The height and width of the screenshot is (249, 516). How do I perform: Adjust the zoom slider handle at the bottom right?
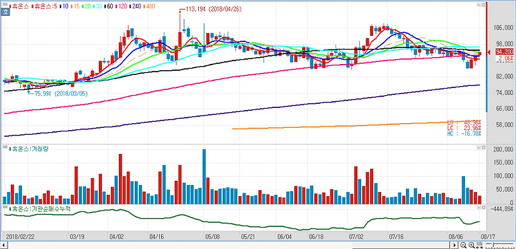coord(493,244)
